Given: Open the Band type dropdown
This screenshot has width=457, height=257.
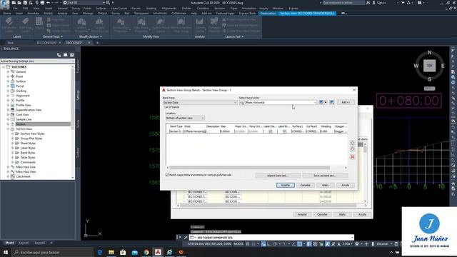Looking at the screenshot, I should pos(200,103).
